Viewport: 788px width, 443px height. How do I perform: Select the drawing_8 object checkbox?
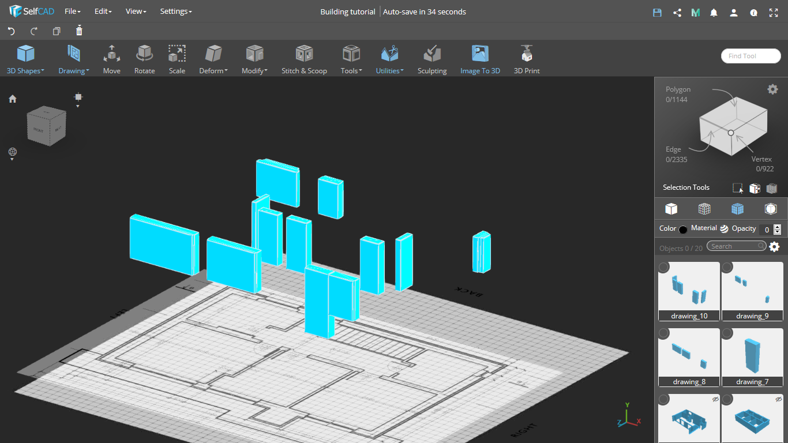pos(664,333)
